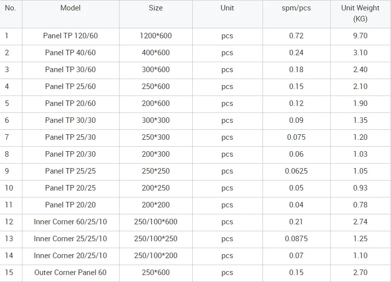The width and height of the screenshot is (391, 282).
Task: Click the 9.70 unit weight cell
Action: 360,36
